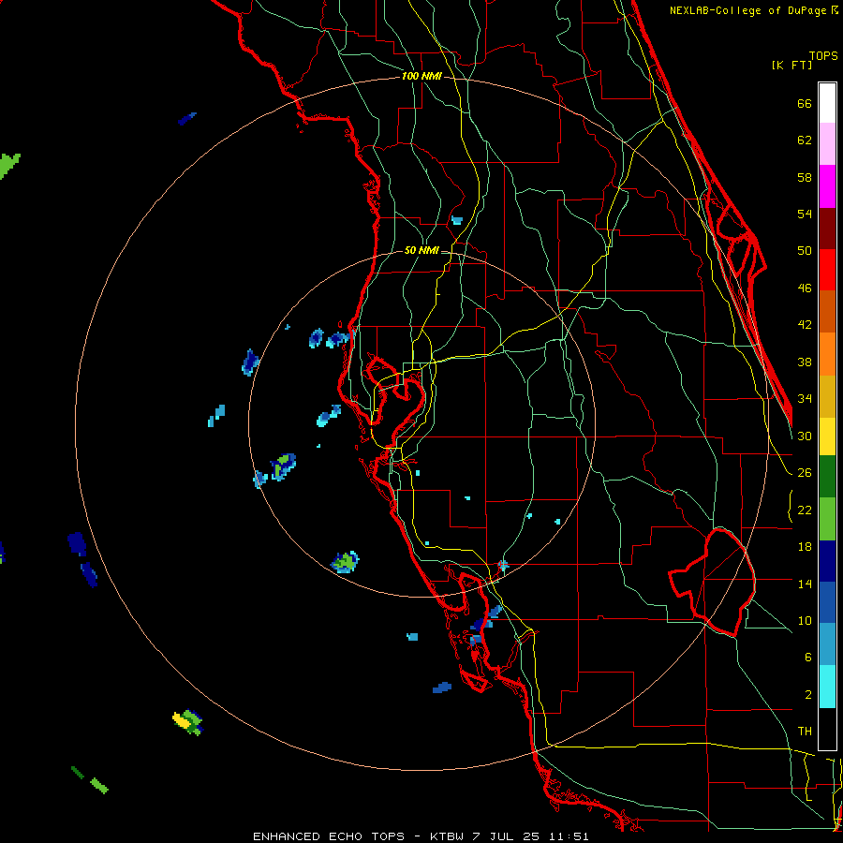843x843 pixels.
Task: Click the NEXLAB-College of DuPage label
Action: [x=754, y=10]
